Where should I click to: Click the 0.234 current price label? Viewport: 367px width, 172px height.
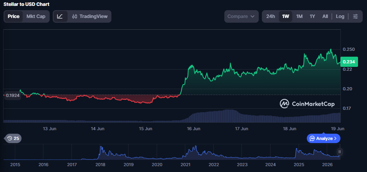tap(349, 62)
